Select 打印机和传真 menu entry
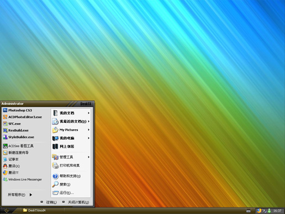The width and height of the screenshot is (285, 214). pos(71,165)
